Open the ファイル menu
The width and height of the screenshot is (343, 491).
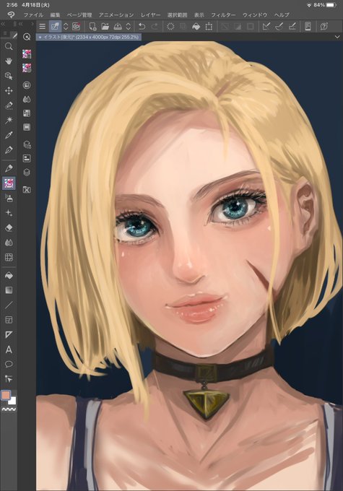tap(33, 14)
